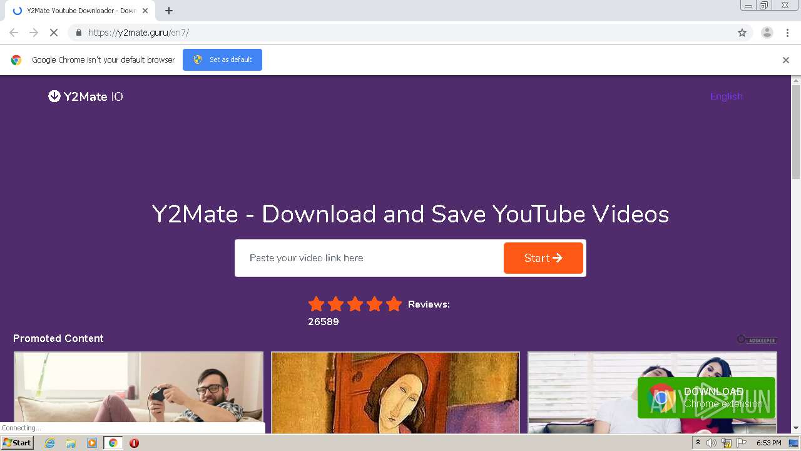
Task: Click the page vertical scrollbar thumb
Action: point(796,132)
